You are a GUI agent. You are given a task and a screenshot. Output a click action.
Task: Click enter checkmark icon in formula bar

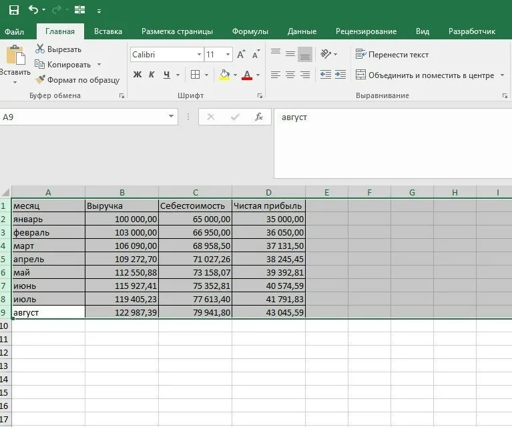tap(235, 117)
